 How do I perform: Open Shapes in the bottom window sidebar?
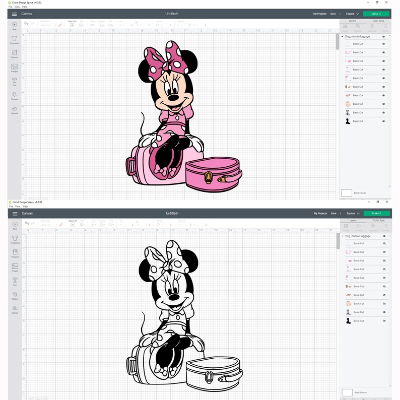(15, 294)
